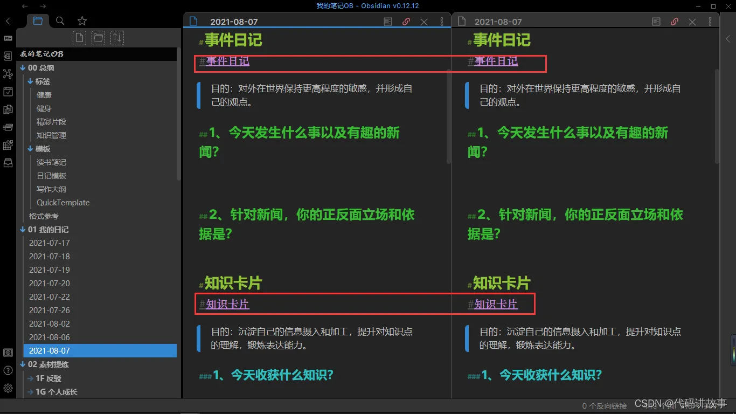Click the right editor pane scrollbar
Viewport: 736px width, 414px height.
point(717,116)
